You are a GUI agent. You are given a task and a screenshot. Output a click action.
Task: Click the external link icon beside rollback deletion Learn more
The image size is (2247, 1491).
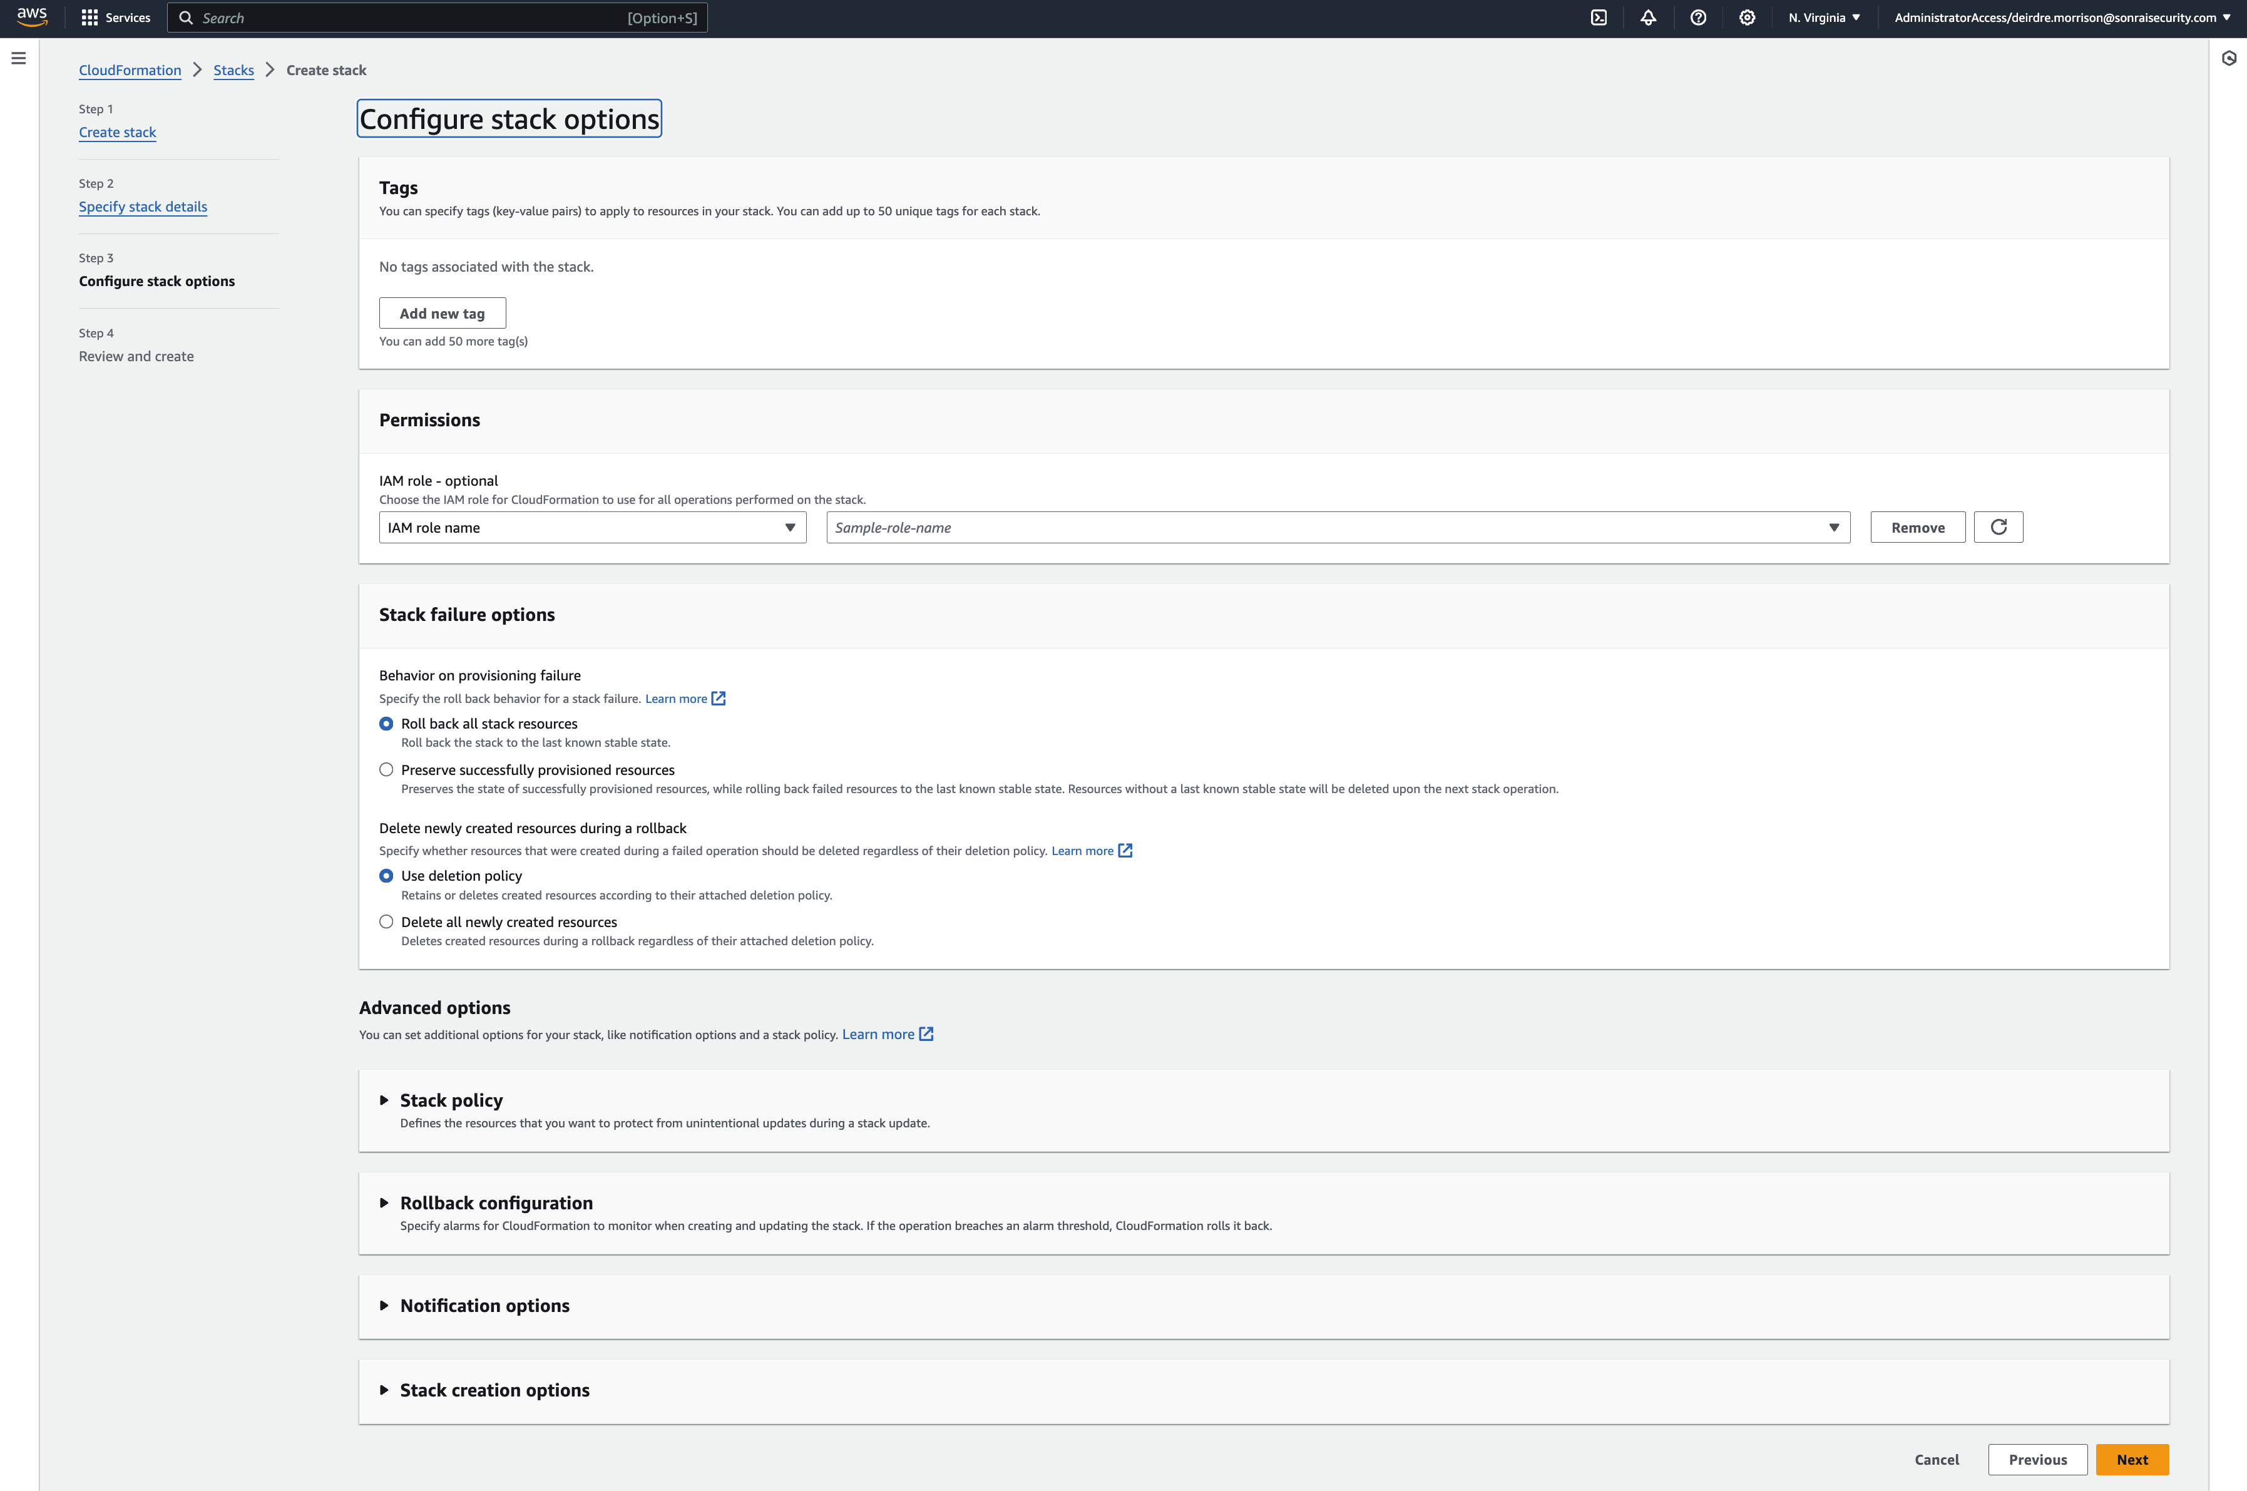[1125, 850]
